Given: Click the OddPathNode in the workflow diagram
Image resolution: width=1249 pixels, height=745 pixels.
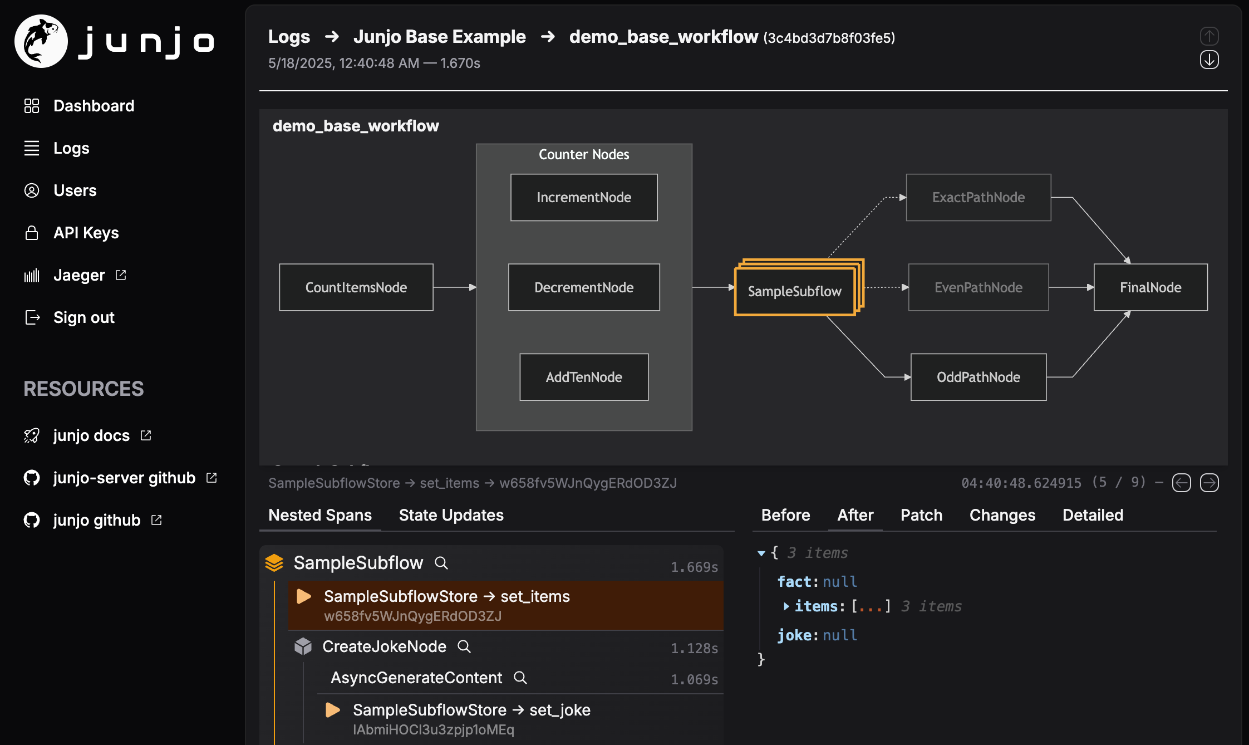Looking at the screenshot, I should coord(978,377).
